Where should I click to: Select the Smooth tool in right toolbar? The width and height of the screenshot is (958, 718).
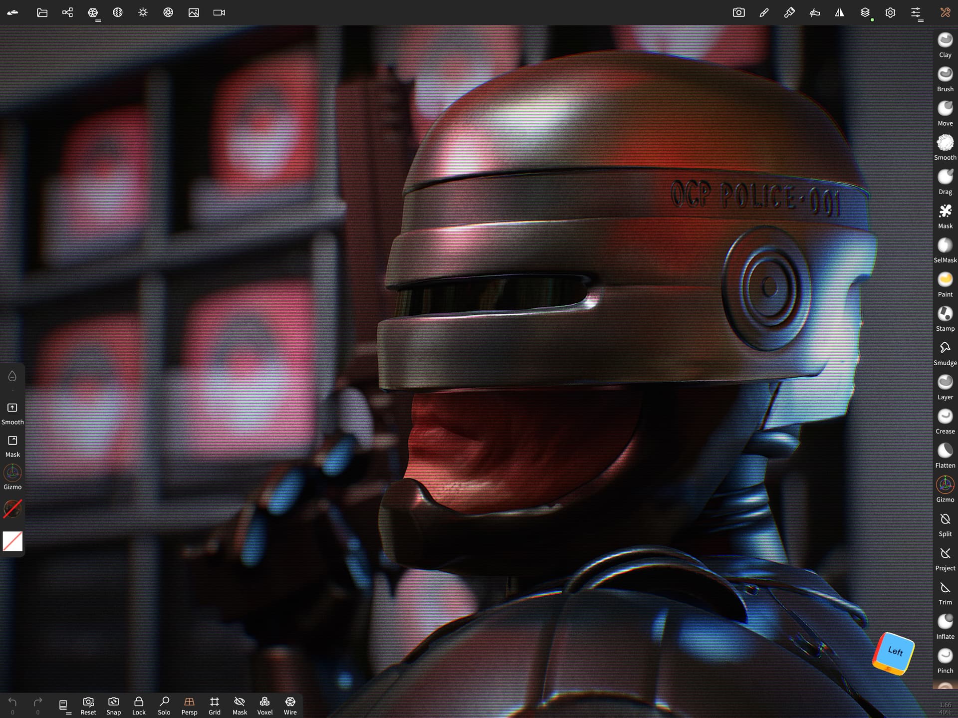pyautogui.click(x=945, y=148)
